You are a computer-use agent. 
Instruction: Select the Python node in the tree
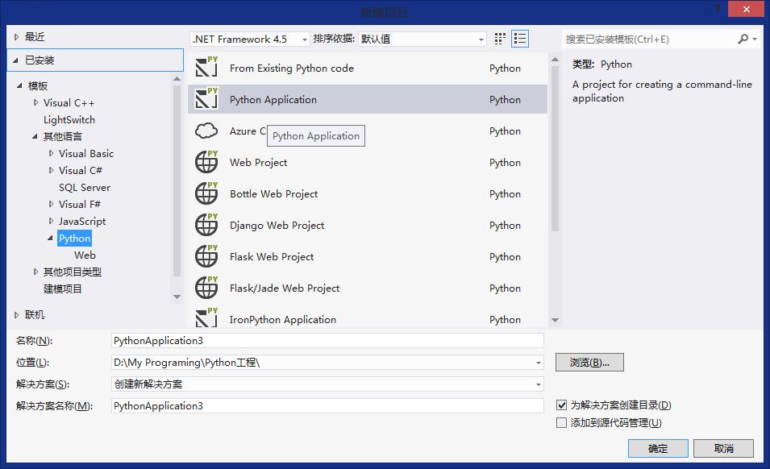pyautogui.click(x=75, y=239)
